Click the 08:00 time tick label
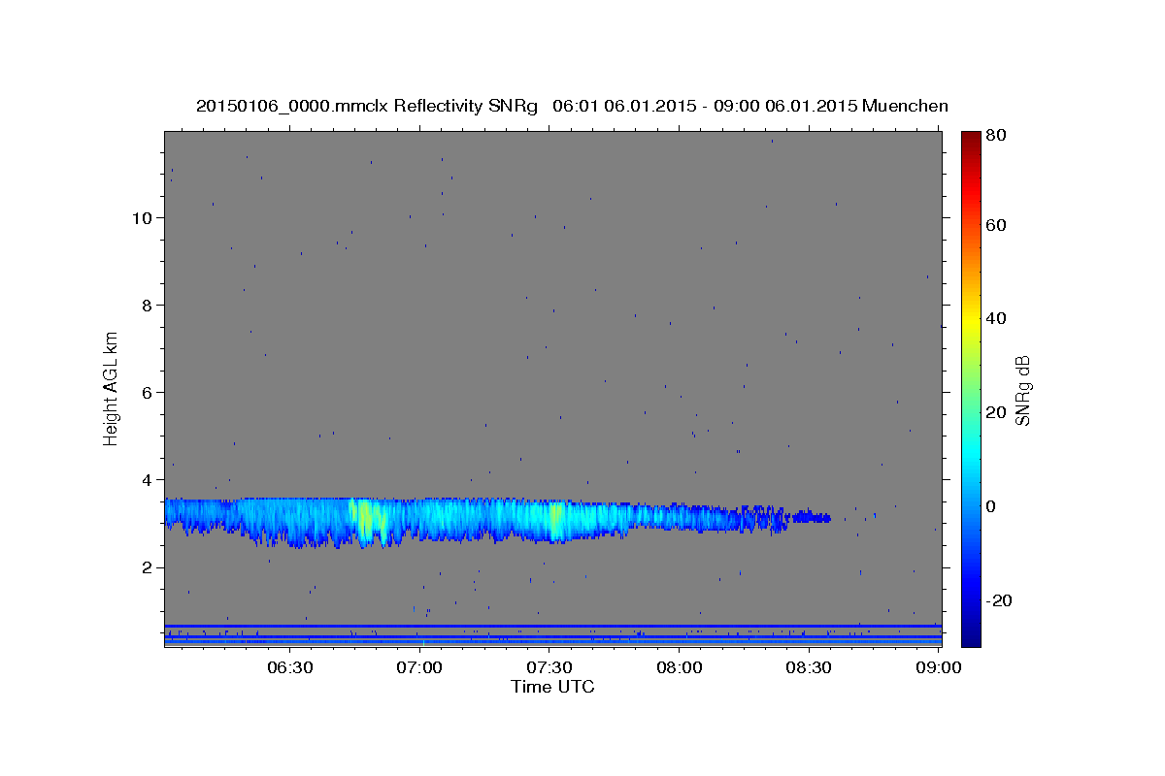The image size is (1165, 776). (x=681, y=667)
